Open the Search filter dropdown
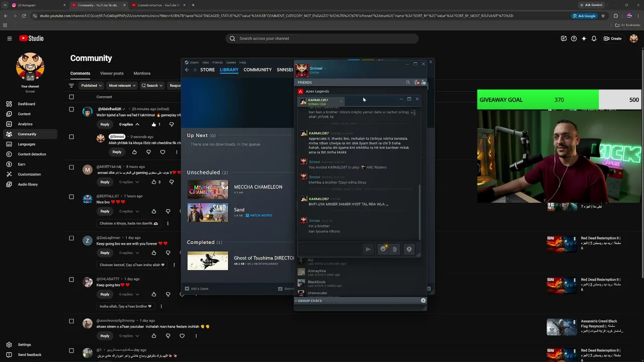The height and width of the screenshot is (362, 644). click(x=152, y=85)
